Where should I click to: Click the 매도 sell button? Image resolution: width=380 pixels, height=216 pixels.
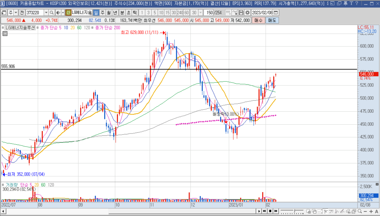(272, 20)
